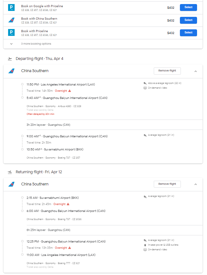Select the Book with Priceline option
This screenshot has width=207, height=275.
(x=188, y=32)
